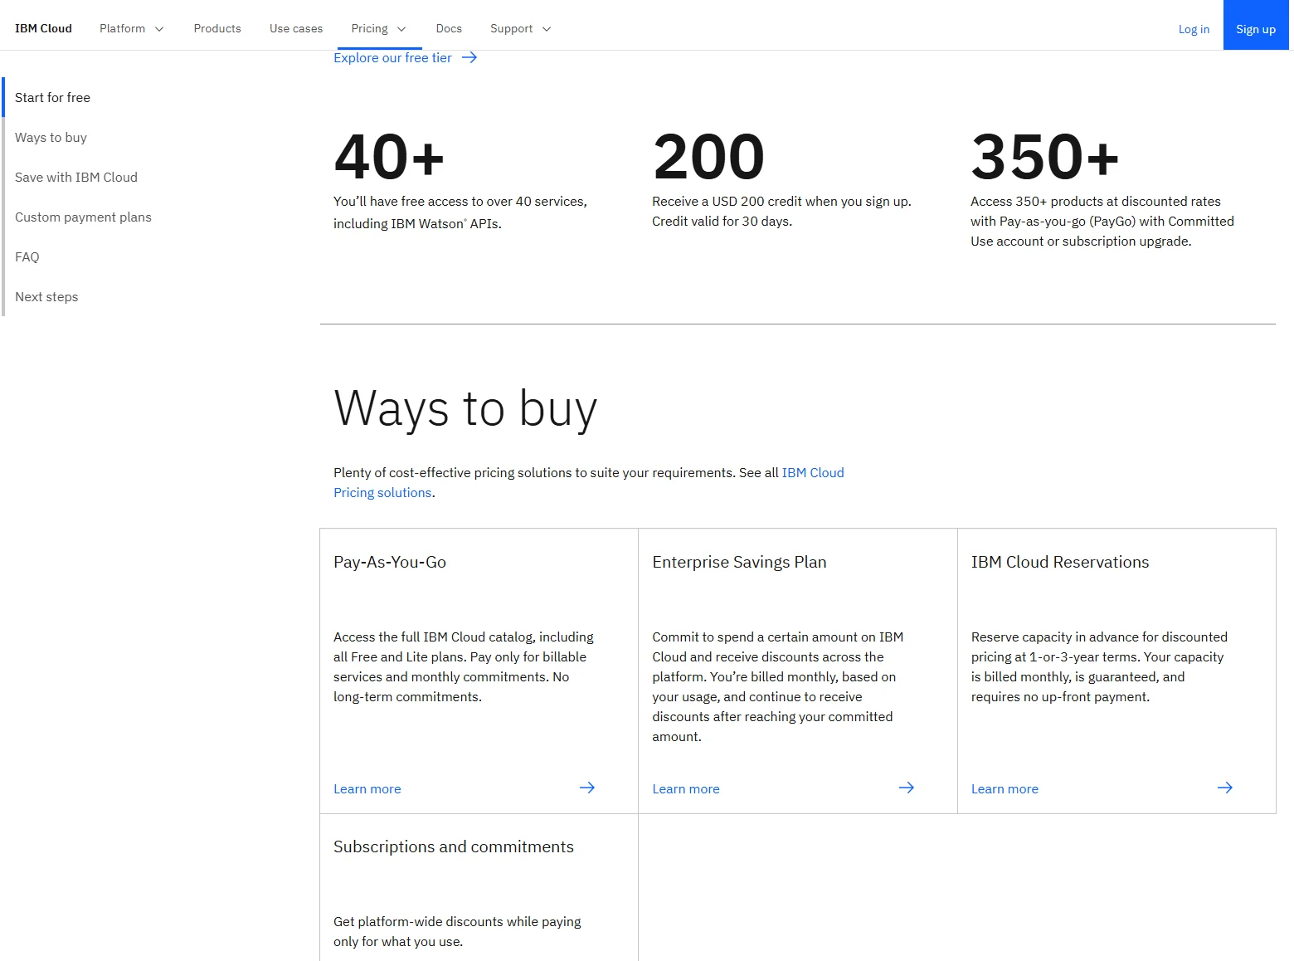The height and width of the screenshot is (961, 1294).
Task: Click the 40+ statistic number
Action: pos(389,157)
